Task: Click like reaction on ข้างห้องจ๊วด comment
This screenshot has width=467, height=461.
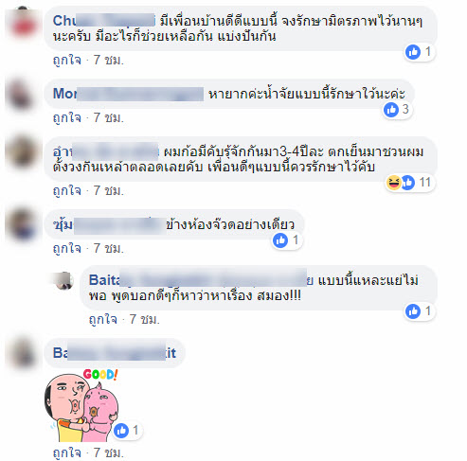Action: tap(280, 240)
